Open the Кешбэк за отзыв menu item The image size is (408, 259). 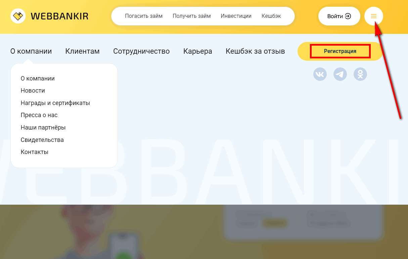(x=255, y=51)
